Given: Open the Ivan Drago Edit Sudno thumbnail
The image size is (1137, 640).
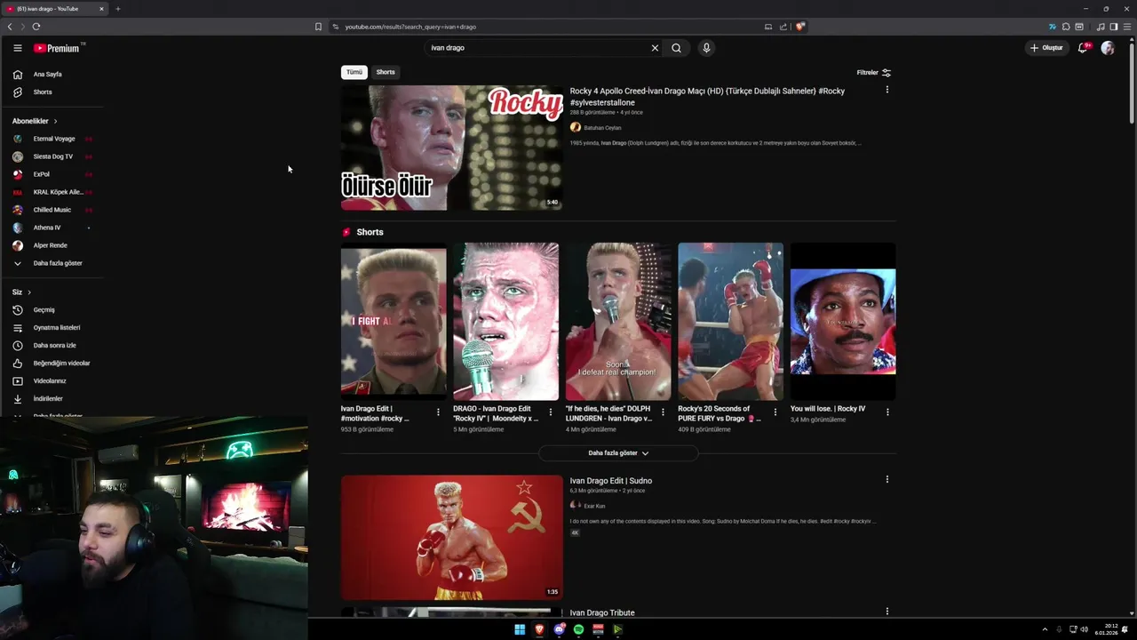Looking at the screenshot, I should coord(451,537).
